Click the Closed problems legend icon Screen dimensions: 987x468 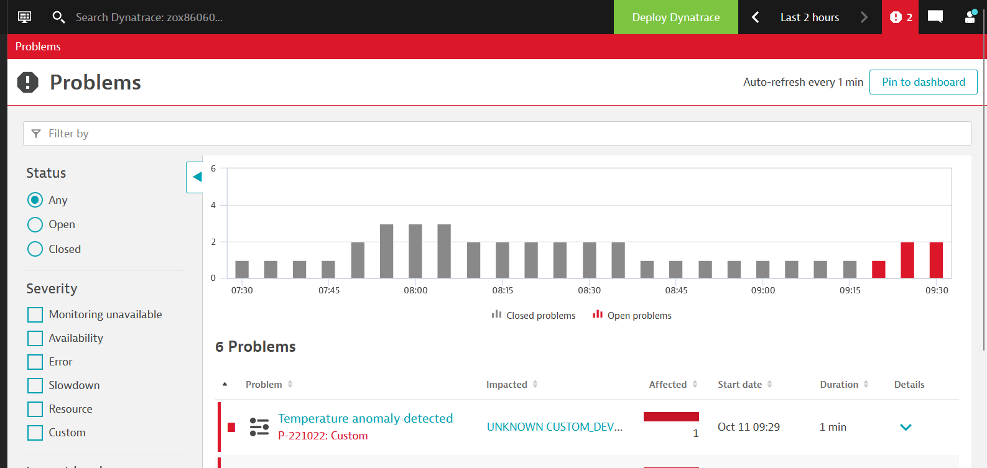point(496,314)
